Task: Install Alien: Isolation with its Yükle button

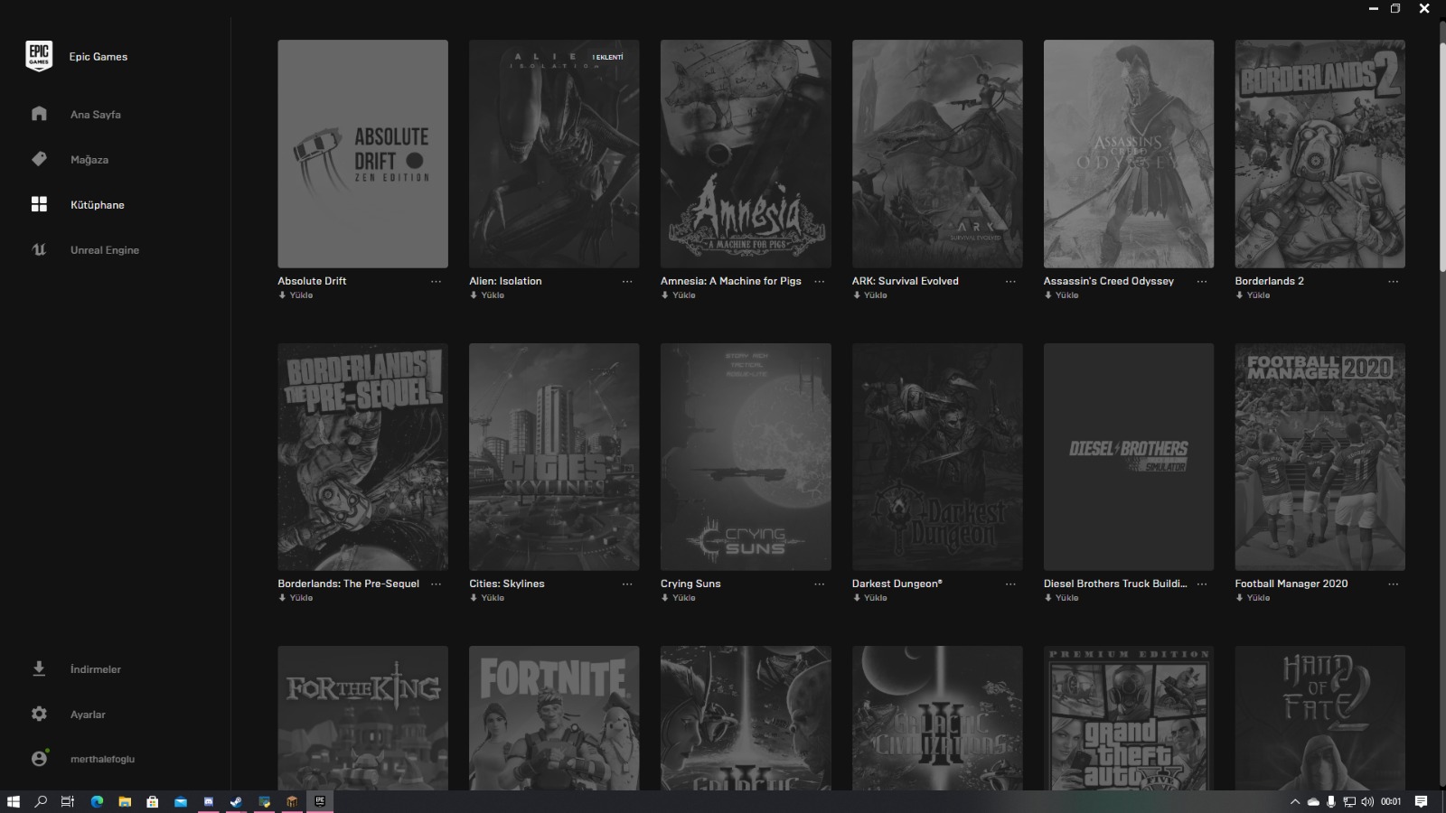Action: (487, 295)
